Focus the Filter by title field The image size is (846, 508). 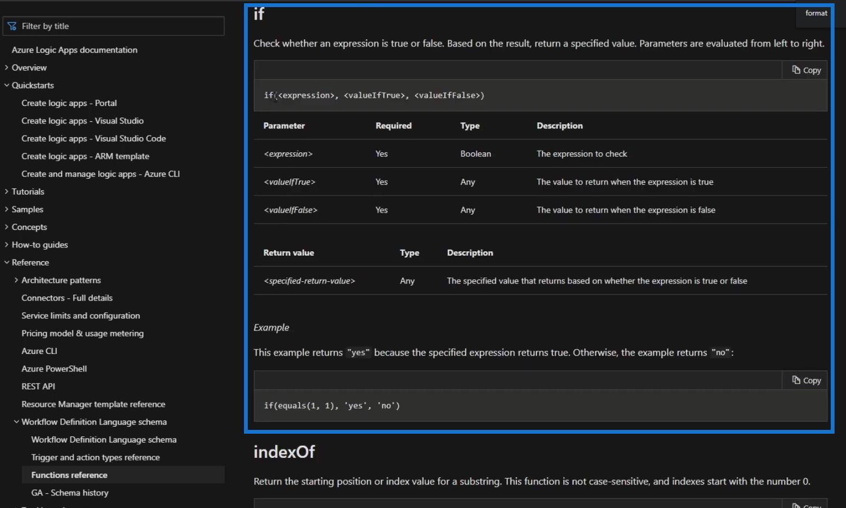coord(114,26)
